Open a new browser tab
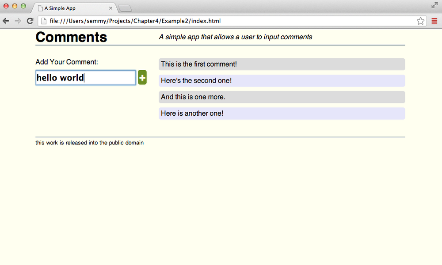Viewport: 442px width, 265px height. 125,8
